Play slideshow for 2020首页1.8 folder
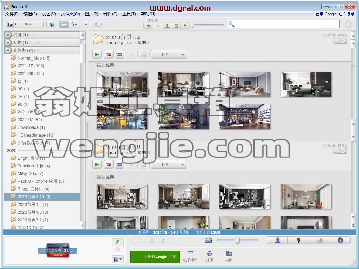This screenshot has width=359, height=269. [97, 164]
